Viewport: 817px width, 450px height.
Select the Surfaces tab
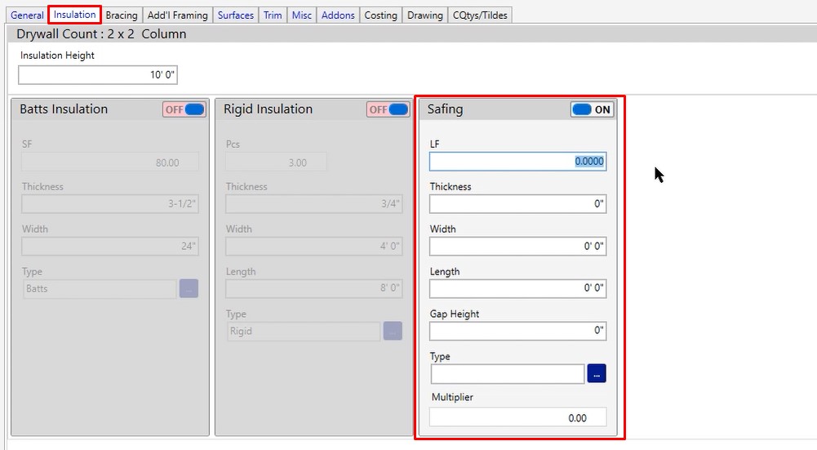click(236, 15)
